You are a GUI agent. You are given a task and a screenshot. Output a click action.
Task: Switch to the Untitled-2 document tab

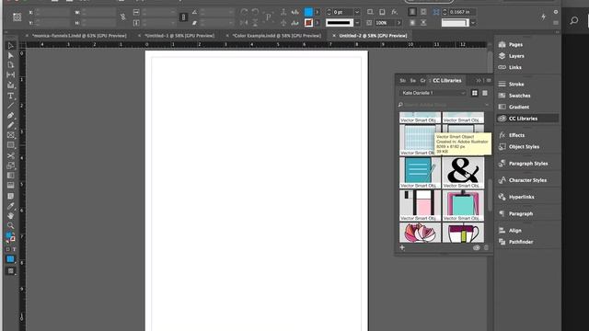(x=373, y=36)
